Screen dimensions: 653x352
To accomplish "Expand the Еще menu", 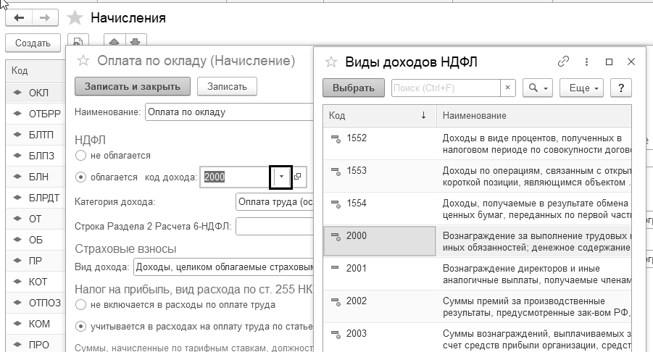I will tap(582, 88).
